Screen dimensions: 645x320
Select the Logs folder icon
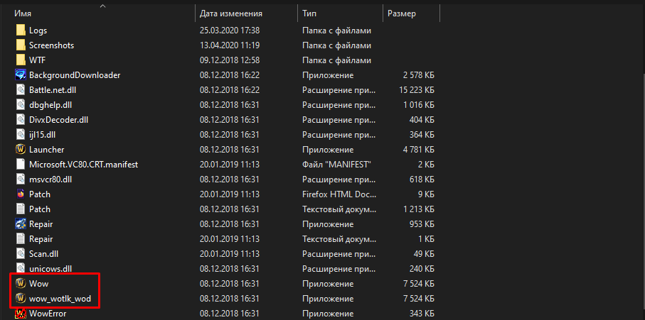[x=21, y=31]
